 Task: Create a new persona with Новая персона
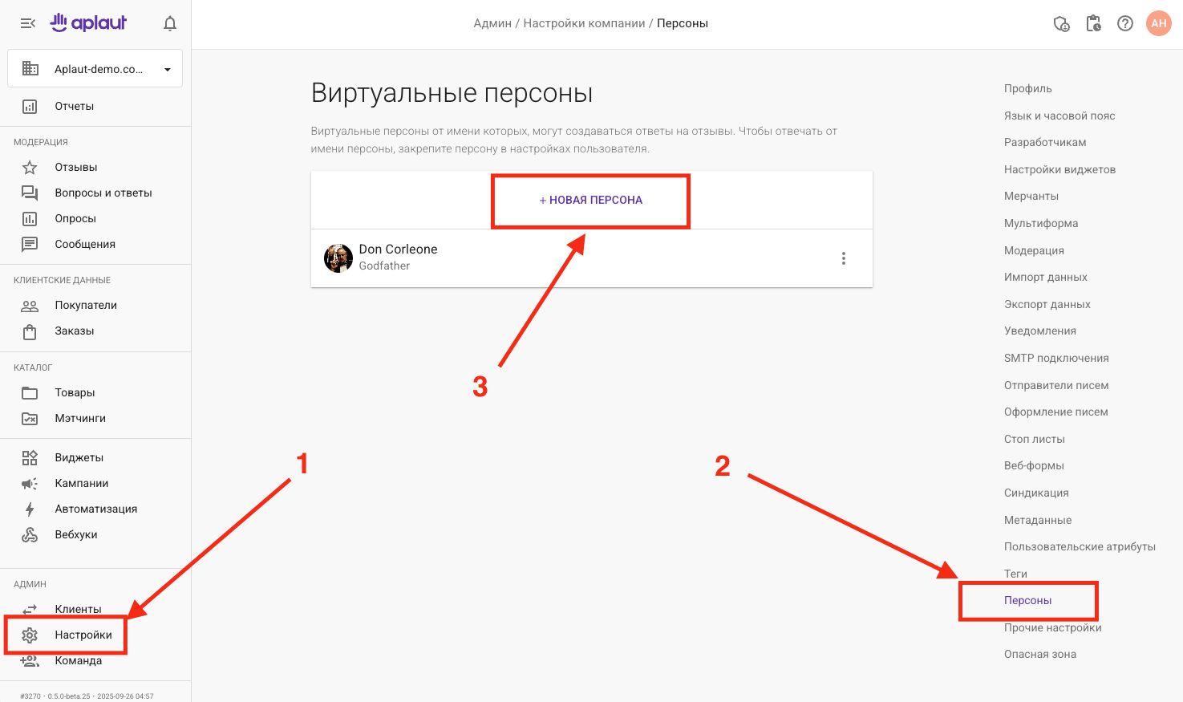[x=591, y=200]
